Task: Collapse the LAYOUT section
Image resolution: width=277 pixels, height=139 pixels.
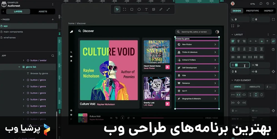Action: 232,35
